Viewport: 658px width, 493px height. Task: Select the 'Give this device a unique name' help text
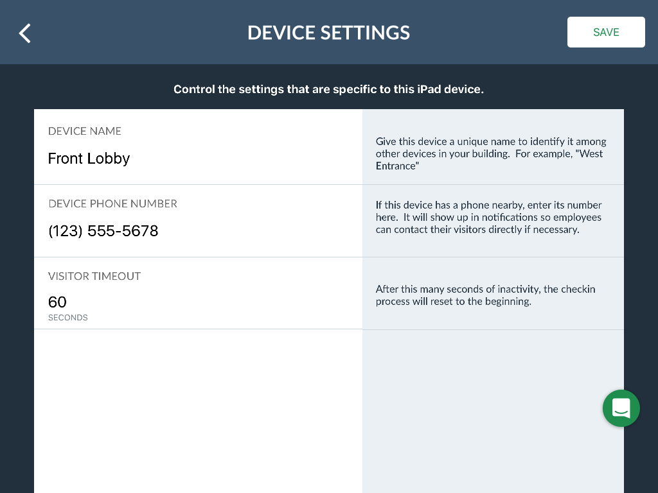tap(491, 153)
